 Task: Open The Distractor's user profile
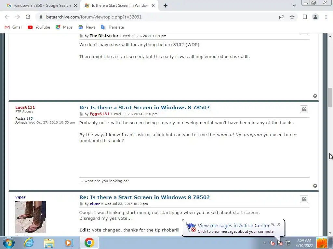(x=104, y=36)
